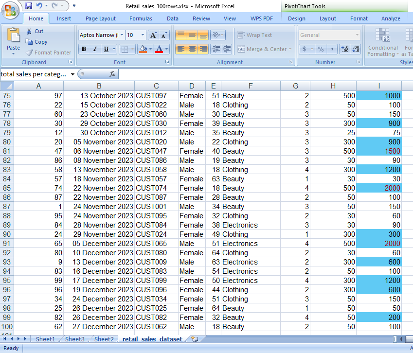The height and width of the screenshot is (353, 413).
Task: Select all cells with the corner box
Action: [7, 86]
